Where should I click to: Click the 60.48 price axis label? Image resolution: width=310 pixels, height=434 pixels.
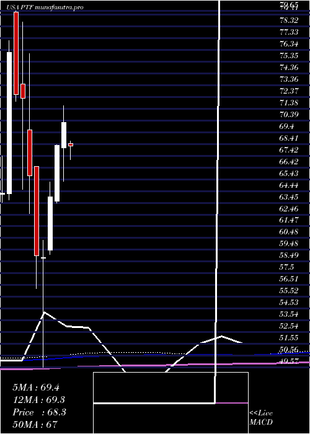coord(289,232)
